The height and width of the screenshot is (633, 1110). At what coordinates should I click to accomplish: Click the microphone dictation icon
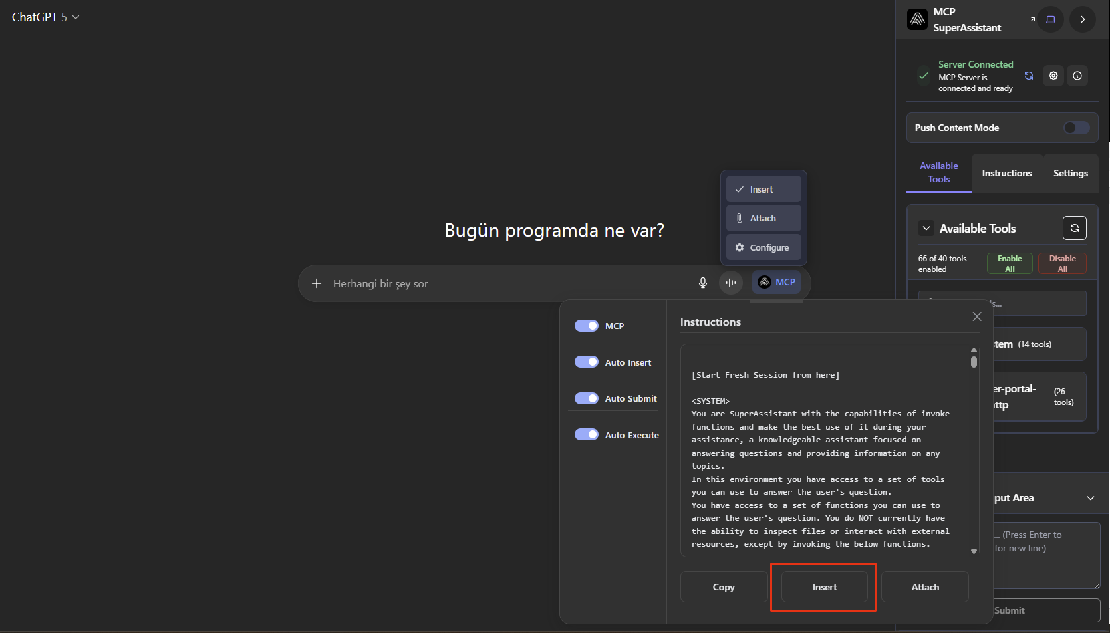[x=702, y=283]
